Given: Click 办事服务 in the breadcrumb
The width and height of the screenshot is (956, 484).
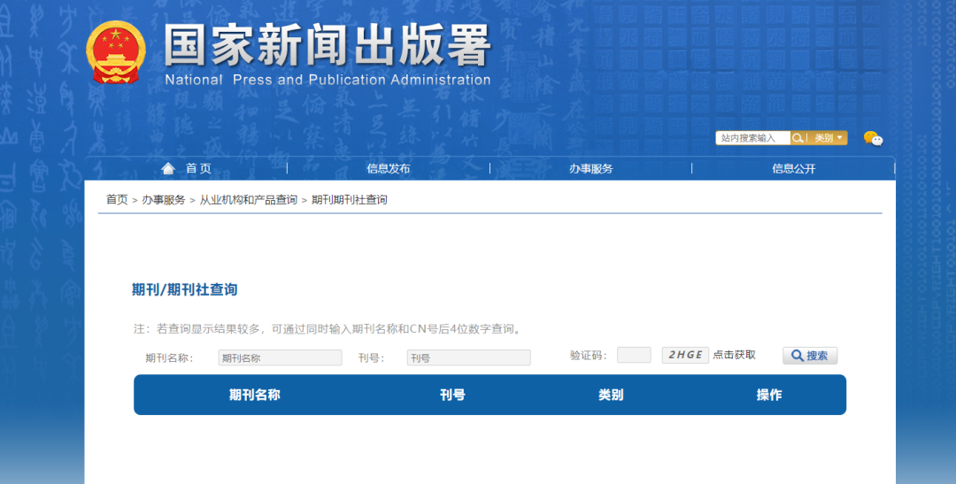Looking at the screenshot, I should pyautogui.click(x=164, y=199).
